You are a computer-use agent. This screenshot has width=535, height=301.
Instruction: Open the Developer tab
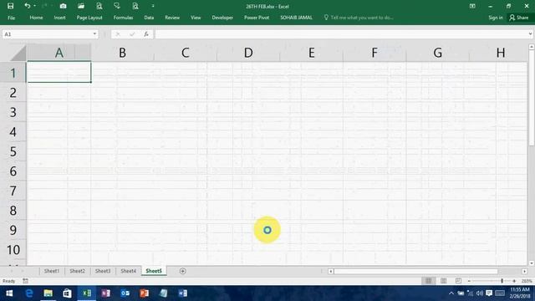coord(222,18)
